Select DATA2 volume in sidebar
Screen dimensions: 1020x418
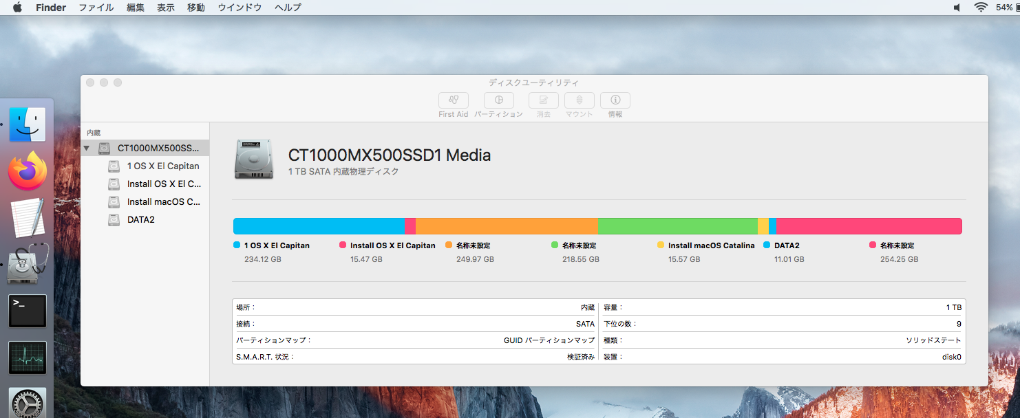(x=140, y=220)
